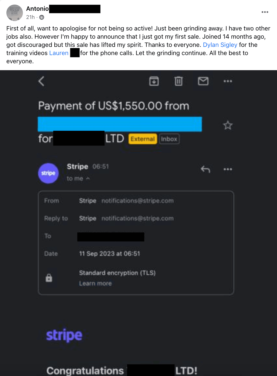The height and width of the screenshot is (376, 277).
Task: Open Facebook post options three-dot menu
Action: click(x=265, y=12)
